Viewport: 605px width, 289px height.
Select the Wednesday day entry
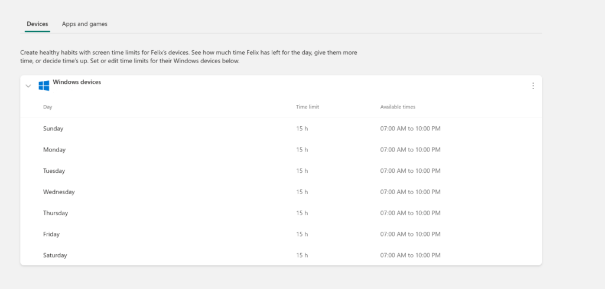(58, 192)
